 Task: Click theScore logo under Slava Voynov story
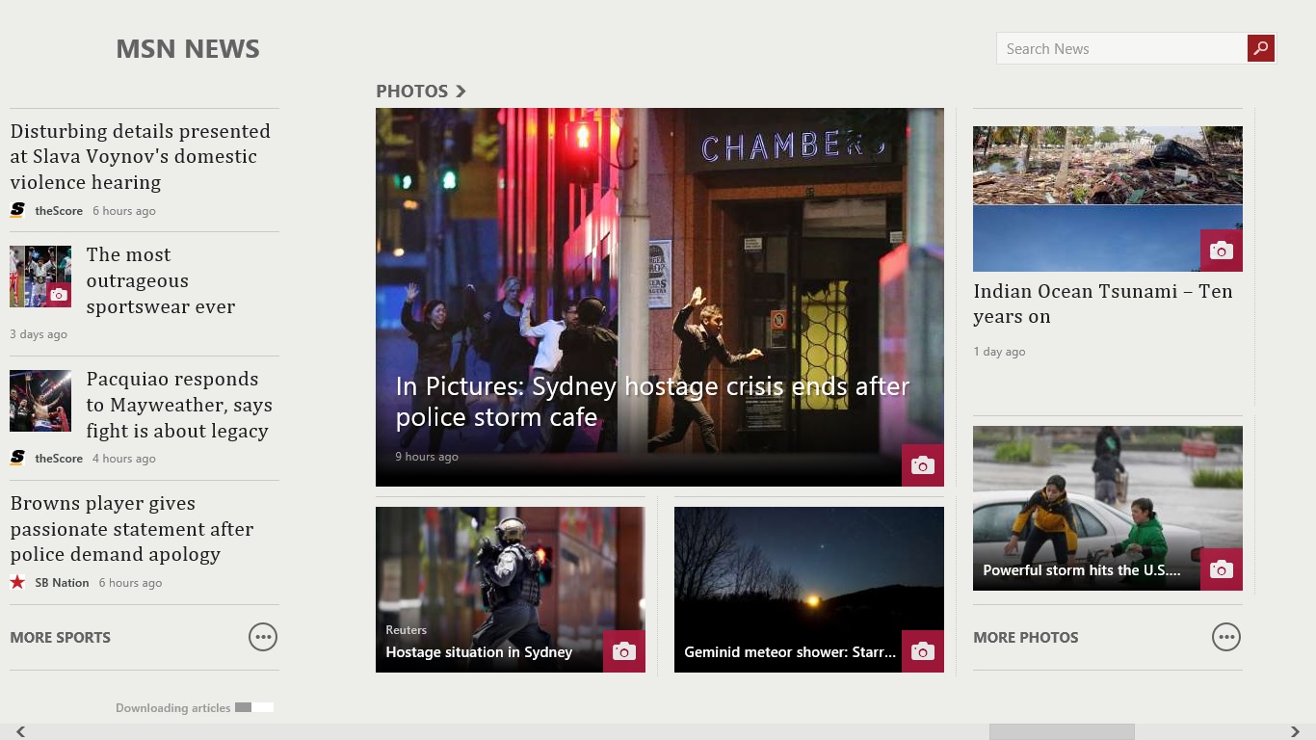click(17, 210)
